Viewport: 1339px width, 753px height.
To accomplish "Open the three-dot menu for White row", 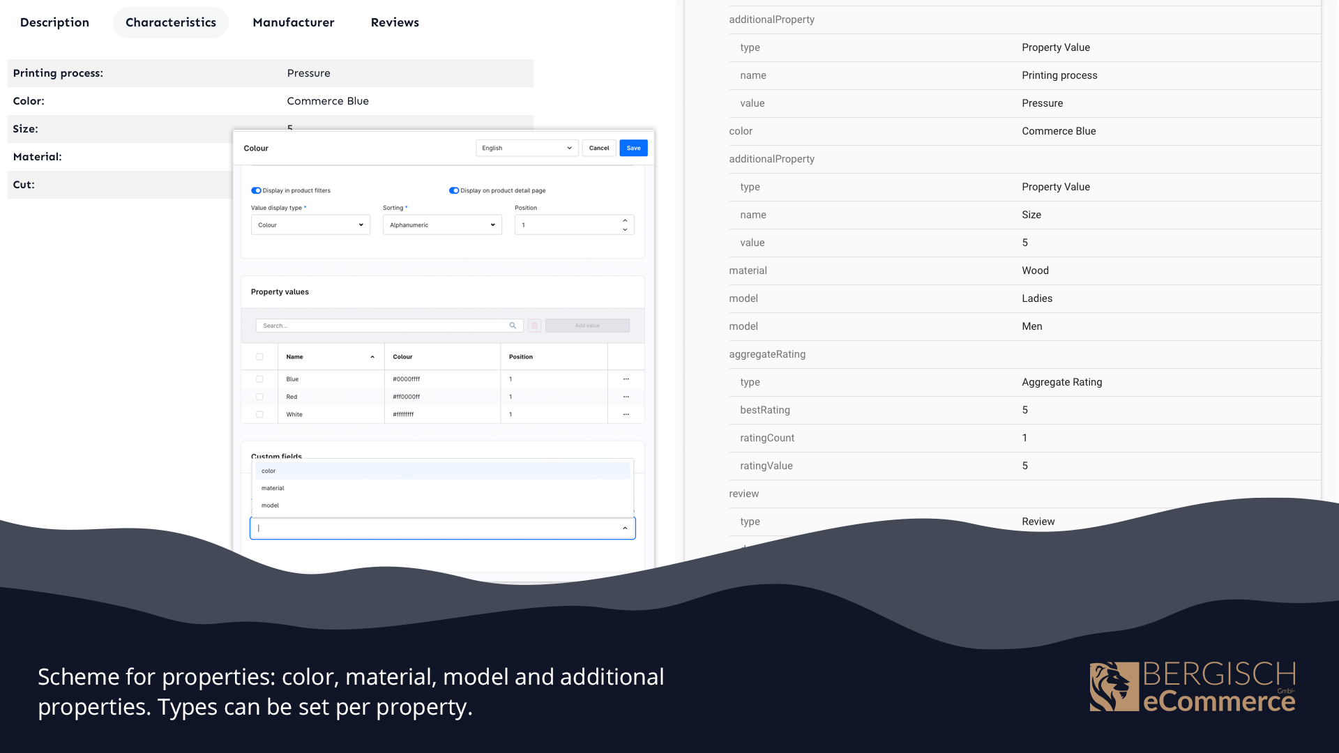I will (x=626, y=414).
